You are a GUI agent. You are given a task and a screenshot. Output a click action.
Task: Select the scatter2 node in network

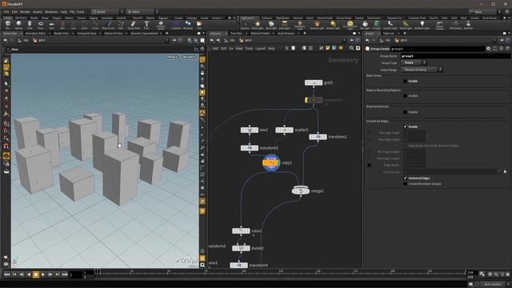284,130
